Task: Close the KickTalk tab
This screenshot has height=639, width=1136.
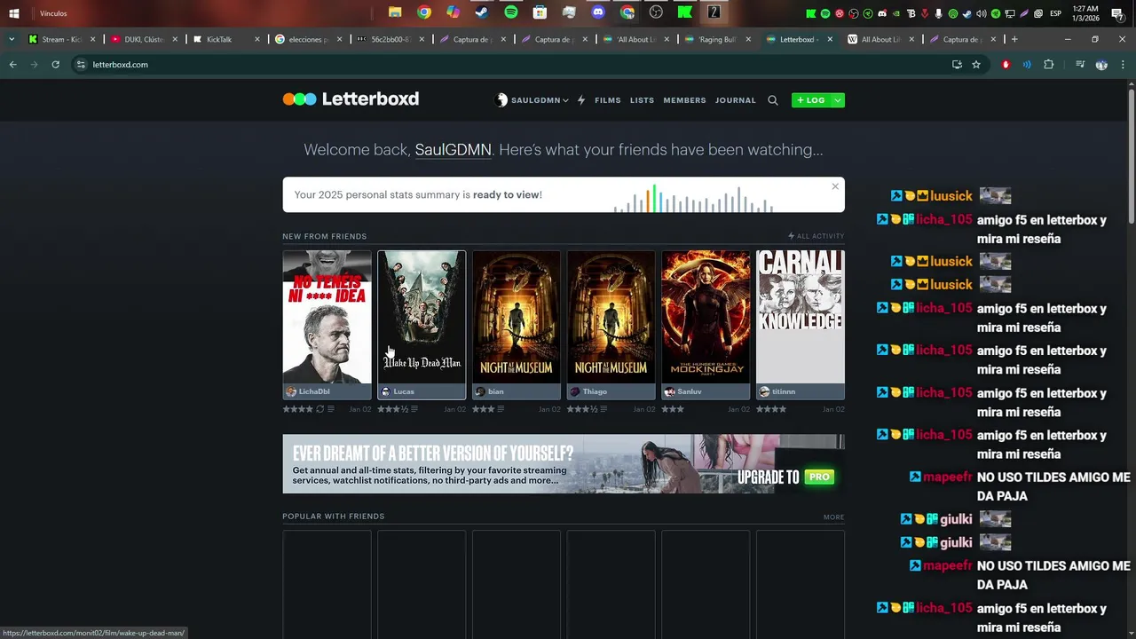Action: (x=257, y=39)
